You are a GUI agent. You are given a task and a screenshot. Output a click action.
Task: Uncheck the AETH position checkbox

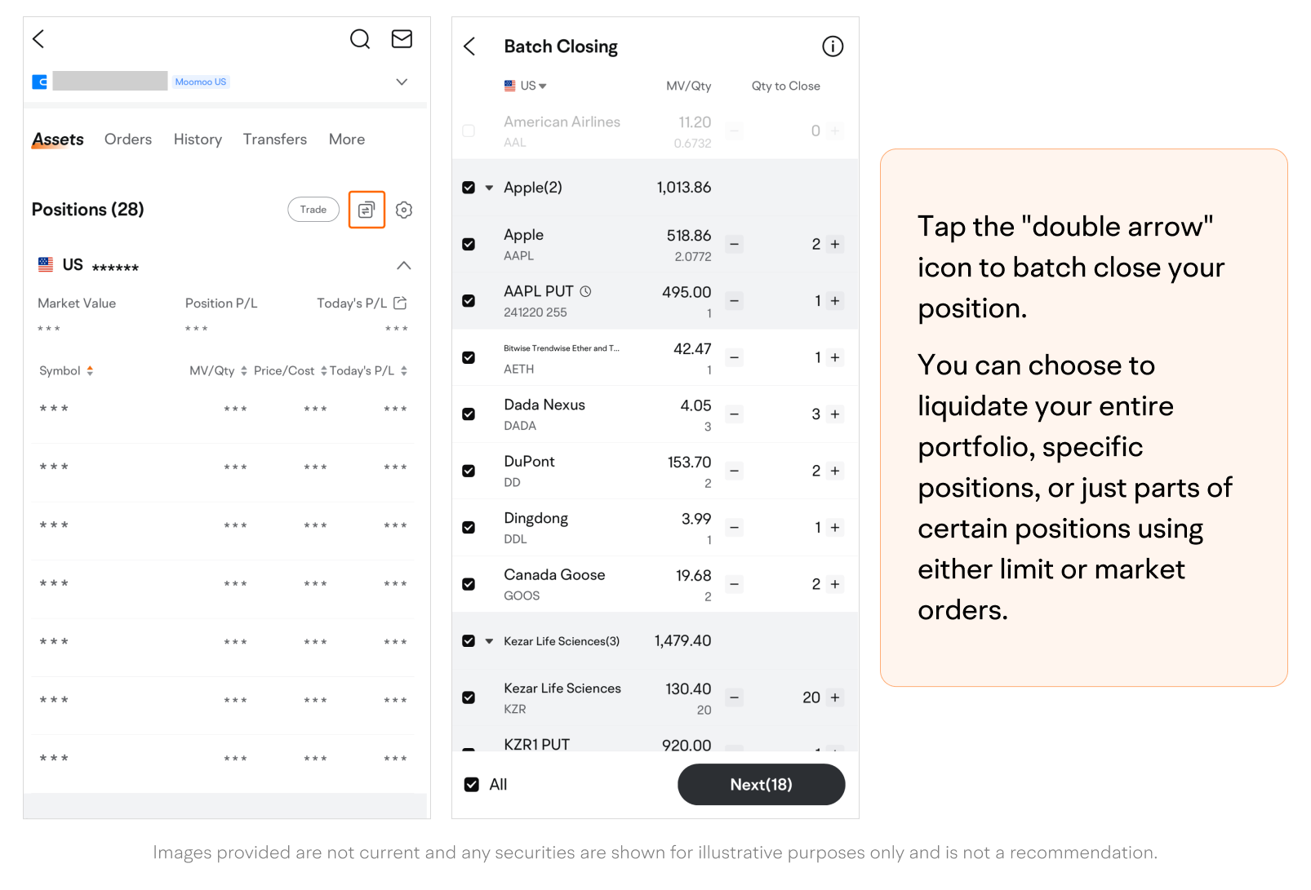(x=469, y=357)
